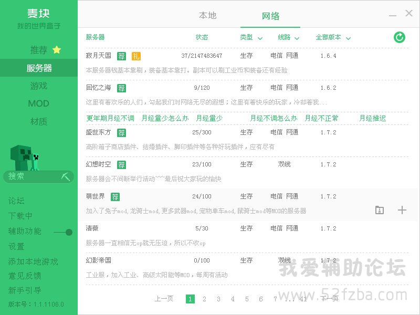Click the orange 礼 gift badge

[136, 56]
